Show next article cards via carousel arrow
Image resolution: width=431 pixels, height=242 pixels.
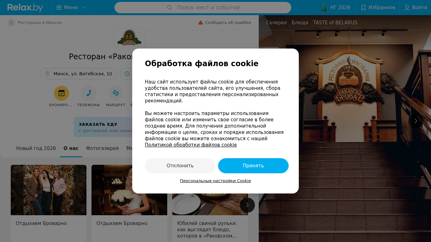coord(247,205)
